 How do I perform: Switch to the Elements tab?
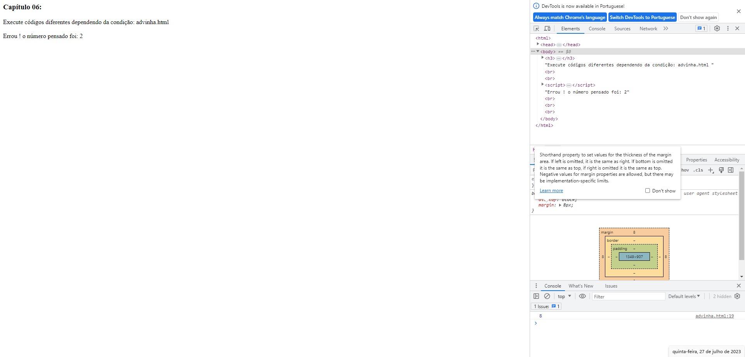(x=570, y=29)
